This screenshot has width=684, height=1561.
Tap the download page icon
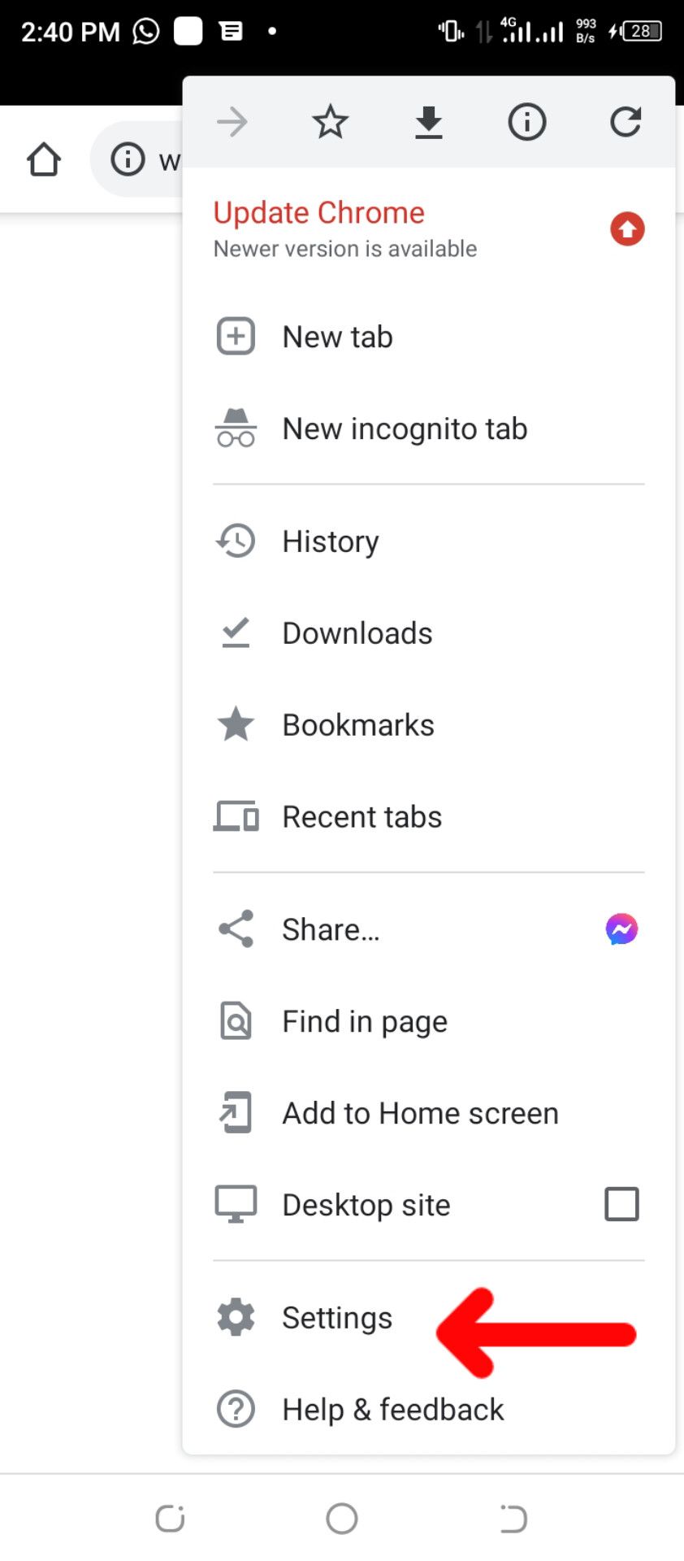click(x=428, y=123)
